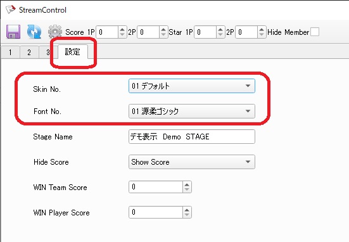Viewport: 349px width, 242px height.
Task: Switch to tab 1
Action: (10, 53)
